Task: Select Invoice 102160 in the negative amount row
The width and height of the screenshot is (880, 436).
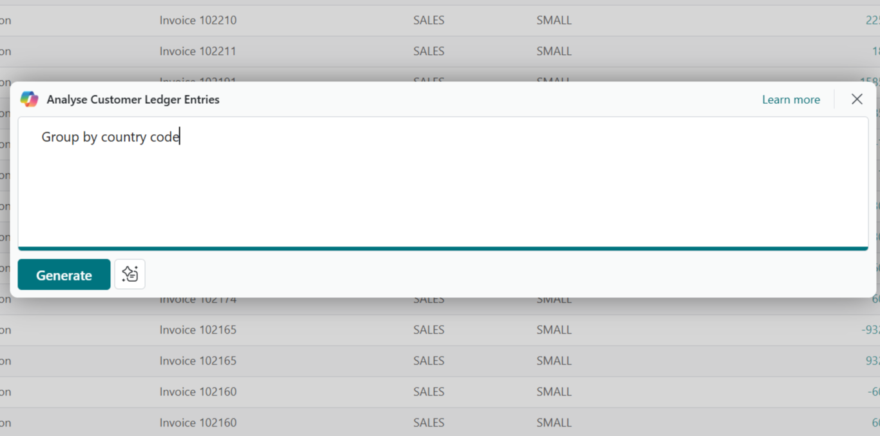Action: click(198, 392)
